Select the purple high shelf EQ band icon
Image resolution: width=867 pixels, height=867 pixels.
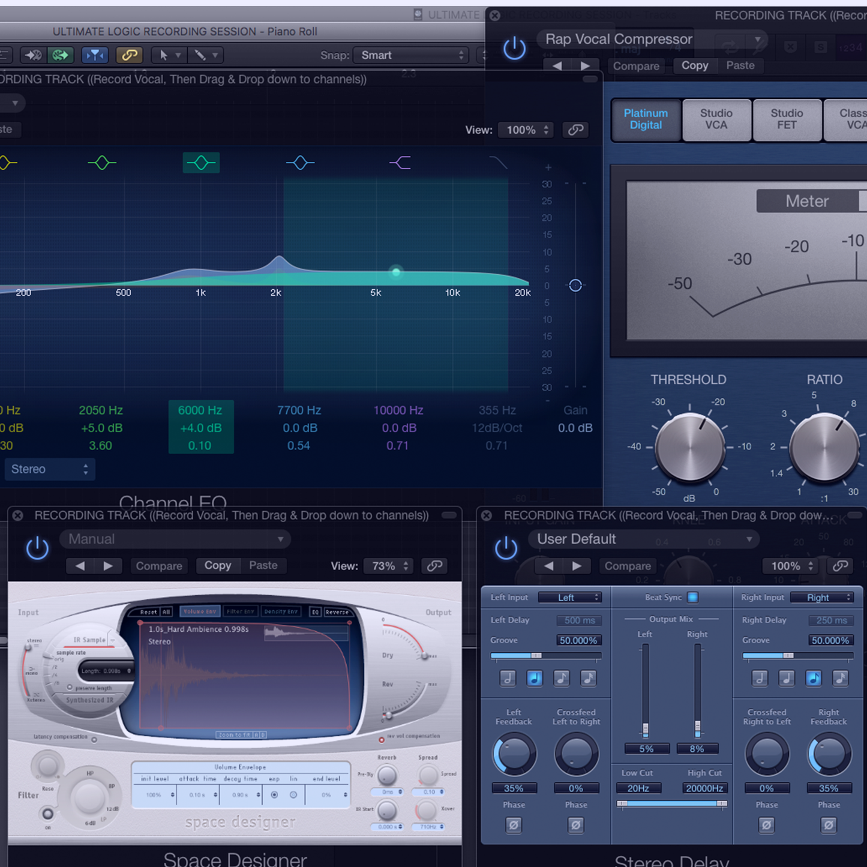[x=400, y=163]
